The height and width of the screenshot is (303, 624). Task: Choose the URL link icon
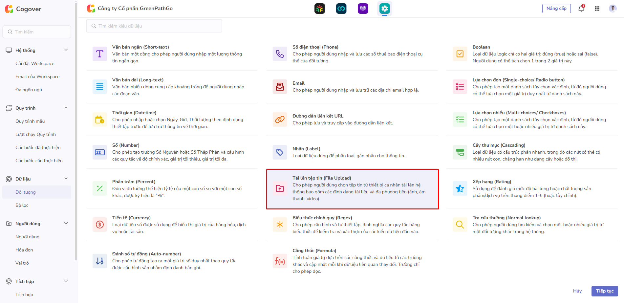click(280, 119)
